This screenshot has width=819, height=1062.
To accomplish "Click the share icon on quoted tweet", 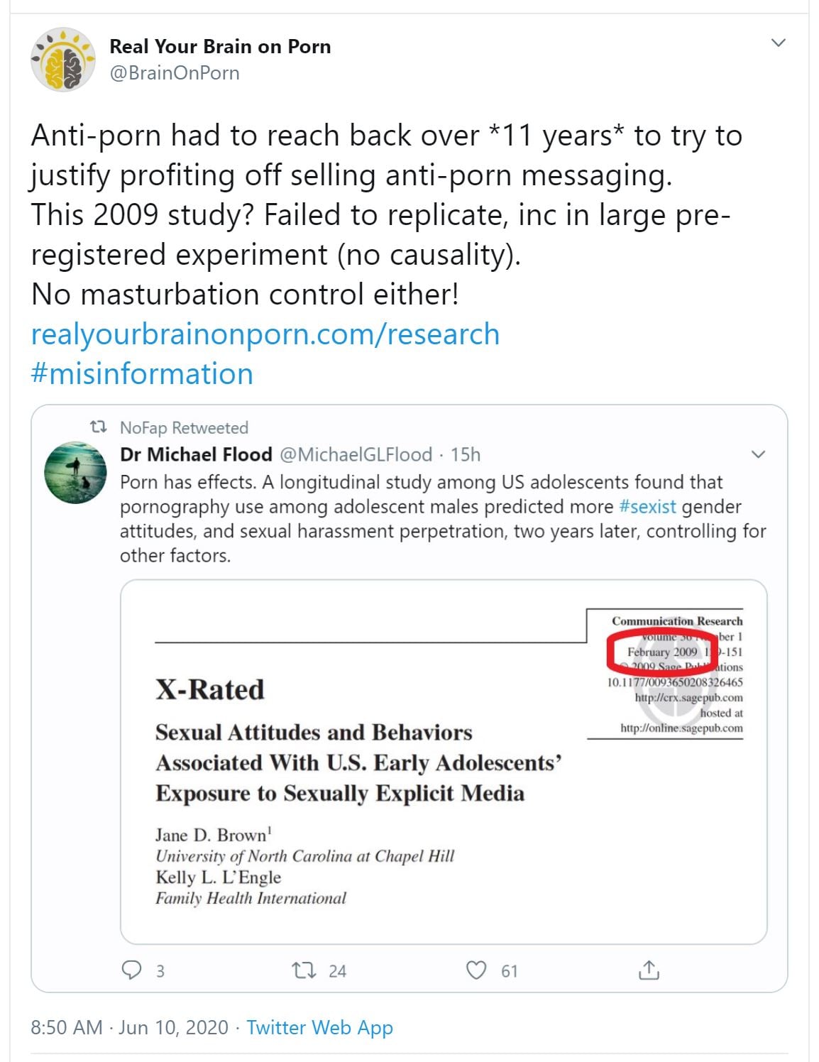I will tap(649, 970).
